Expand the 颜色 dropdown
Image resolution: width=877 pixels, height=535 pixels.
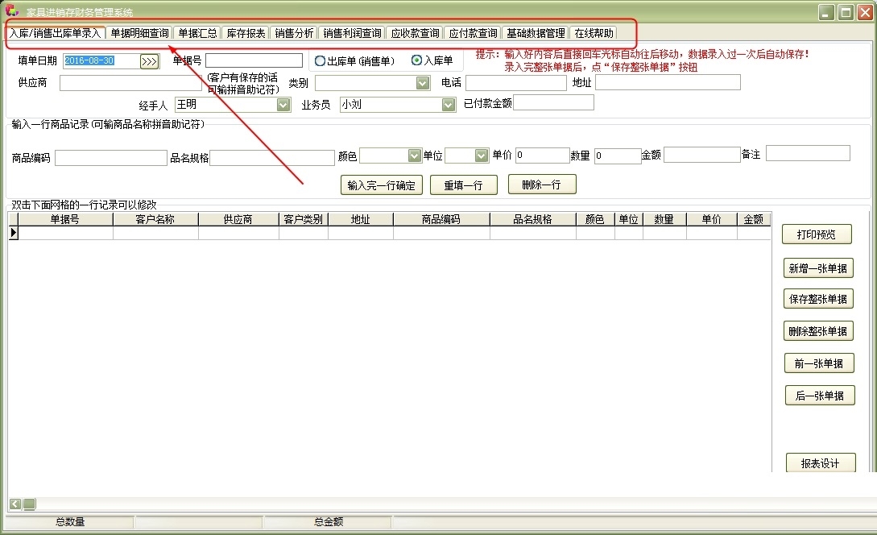coord(414,155)
